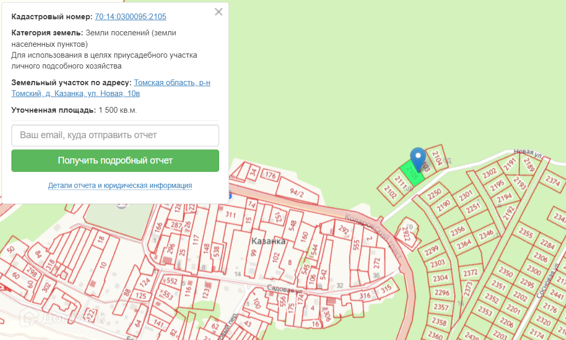Viewport: 566px width, 340px height.
Task: Select parcel 2353 on the map
Action: click(485, 311)
